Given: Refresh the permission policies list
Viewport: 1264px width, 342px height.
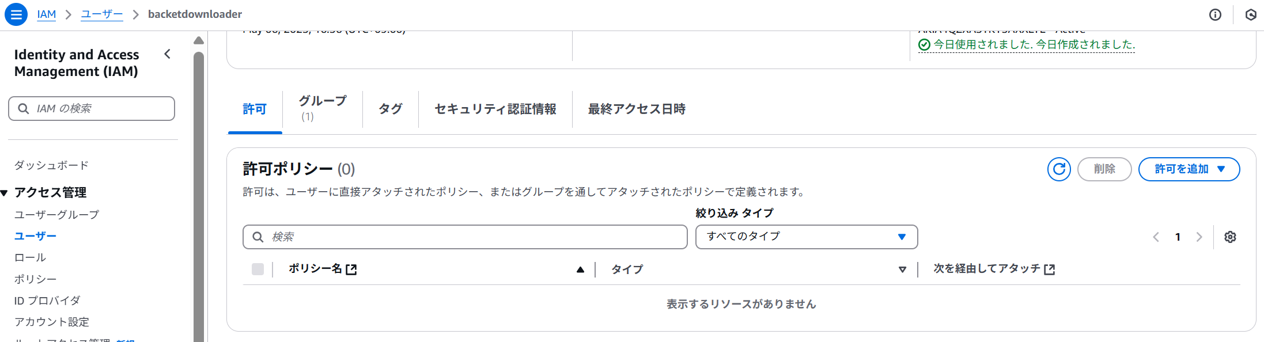Looking at the screenshot, I should [x=1059, y=169].
